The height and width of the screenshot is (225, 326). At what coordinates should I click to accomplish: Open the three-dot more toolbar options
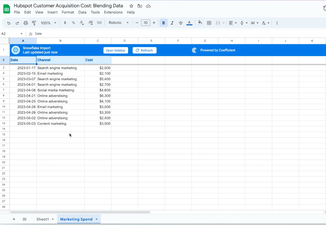tap(277, 23)
